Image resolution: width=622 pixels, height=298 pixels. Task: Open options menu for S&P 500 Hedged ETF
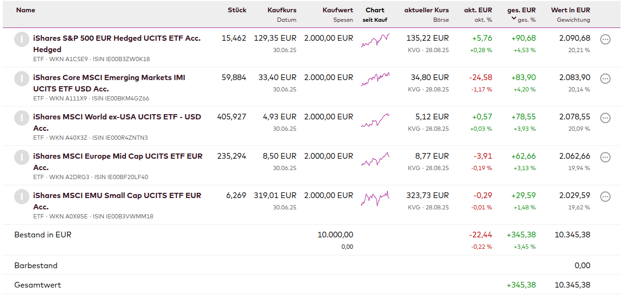[605, 39]
